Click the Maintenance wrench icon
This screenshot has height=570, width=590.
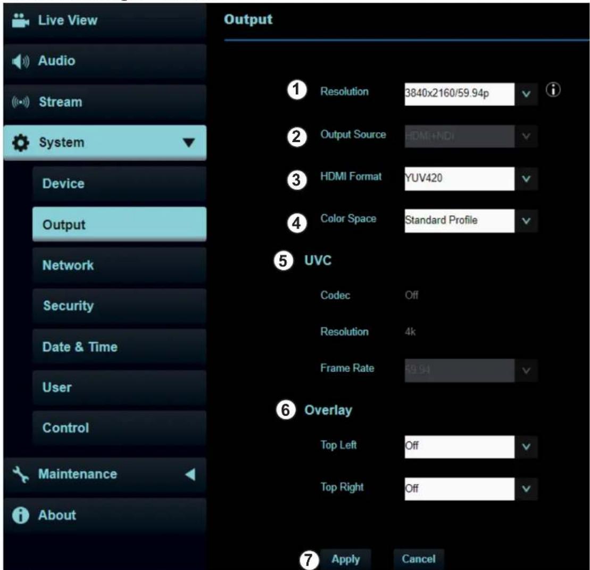click(20, 474)
